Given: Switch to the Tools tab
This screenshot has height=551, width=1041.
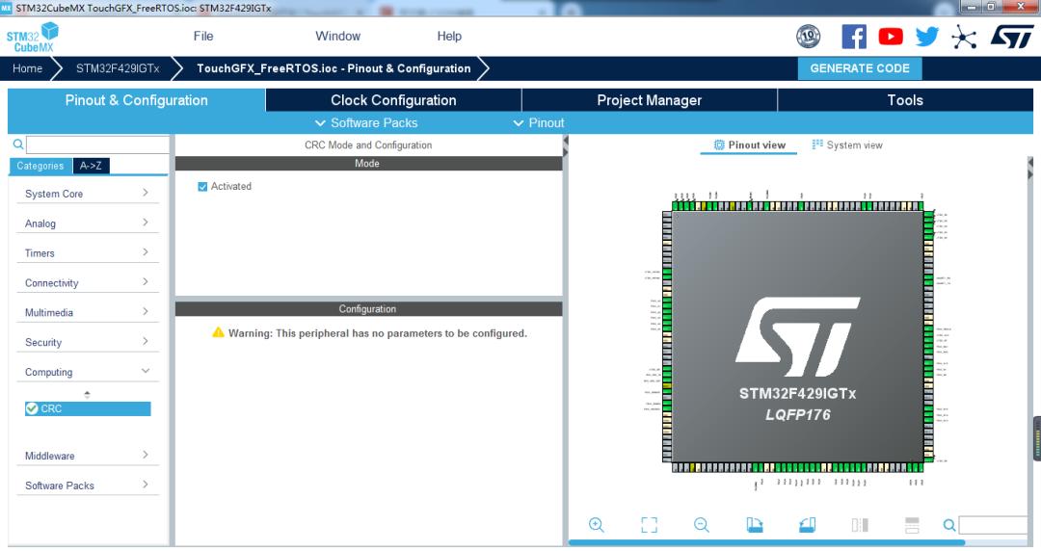Looking at the screenshot, I should 905,100.
